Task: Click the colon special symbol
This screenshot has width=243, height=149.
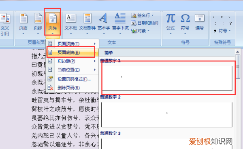Action: pos(223,23)
